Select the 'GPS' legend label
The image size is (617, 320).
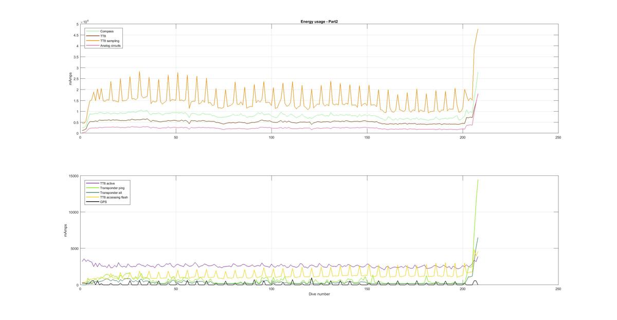[x=103, y=202]
